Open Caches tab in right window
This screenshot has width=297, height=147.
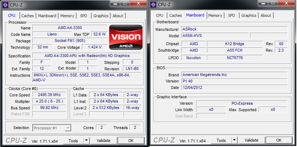coord(176,15)
